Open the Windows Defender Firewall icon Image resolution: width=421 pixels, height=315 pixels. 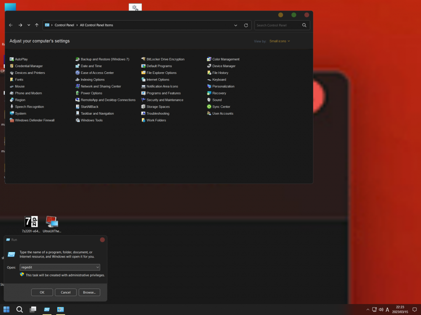click(x=11, y=120)
